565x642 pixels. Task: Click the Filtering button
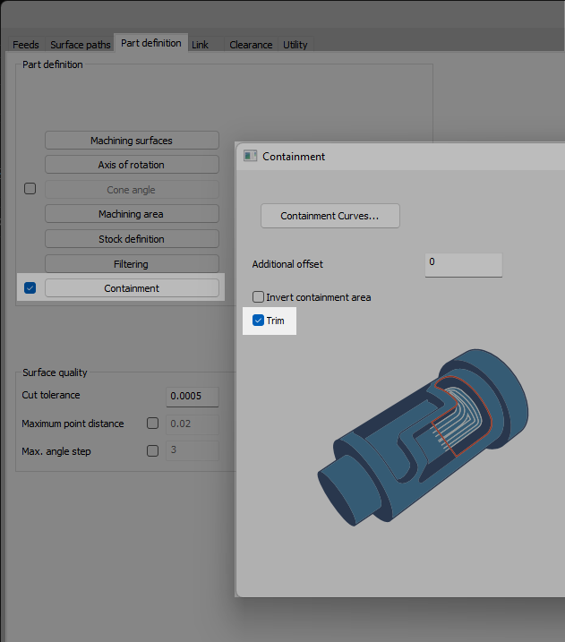coord(132,264)
